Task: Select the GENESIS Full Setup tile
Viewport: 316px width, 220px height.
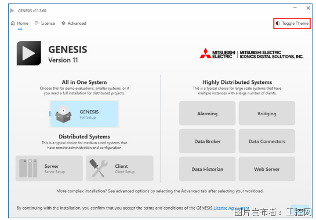Action: click(84, 114)
